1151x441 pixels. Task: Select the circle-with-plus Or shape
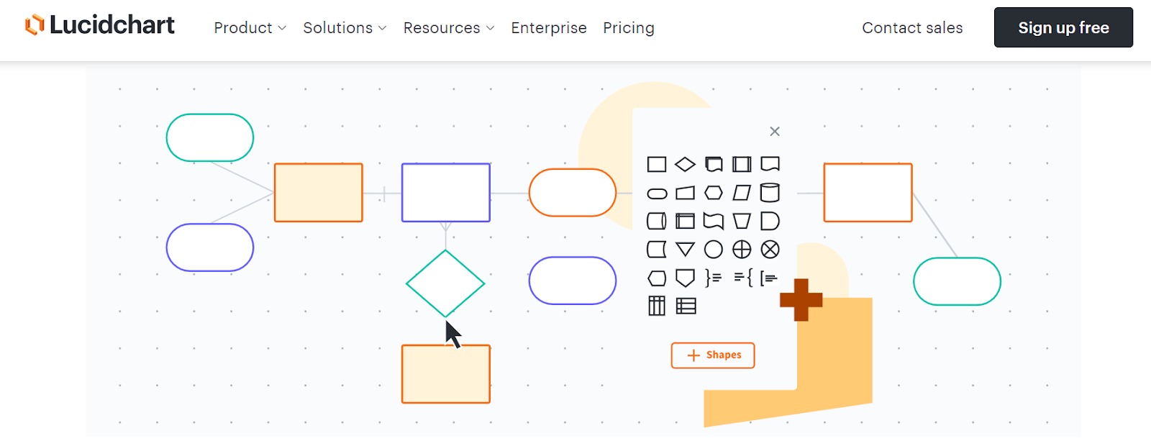742,250
